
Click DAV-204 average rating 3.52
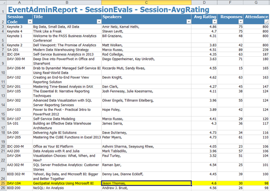pos(204,158)
